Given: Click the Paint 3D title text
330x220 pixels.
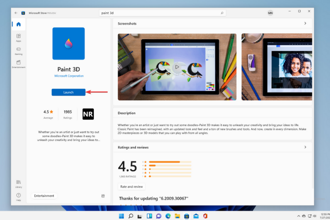Looking at the screenshot, I should point(69,69).
